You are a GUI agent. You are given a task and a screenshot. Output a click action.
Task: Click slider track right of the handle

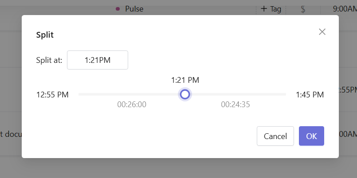pyautogui.click(x=239, y=94)
